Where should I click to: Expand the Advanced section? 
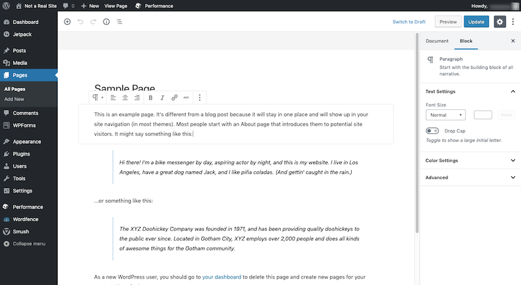click(469, 177)
